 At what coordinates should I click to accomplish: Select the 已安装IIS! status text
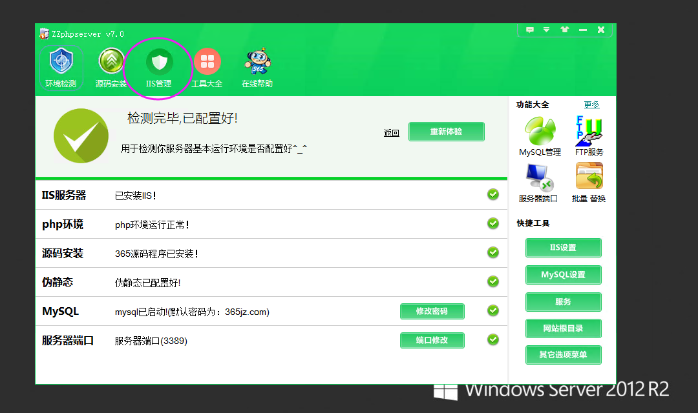pyautogui.click(x=135, y=196)
